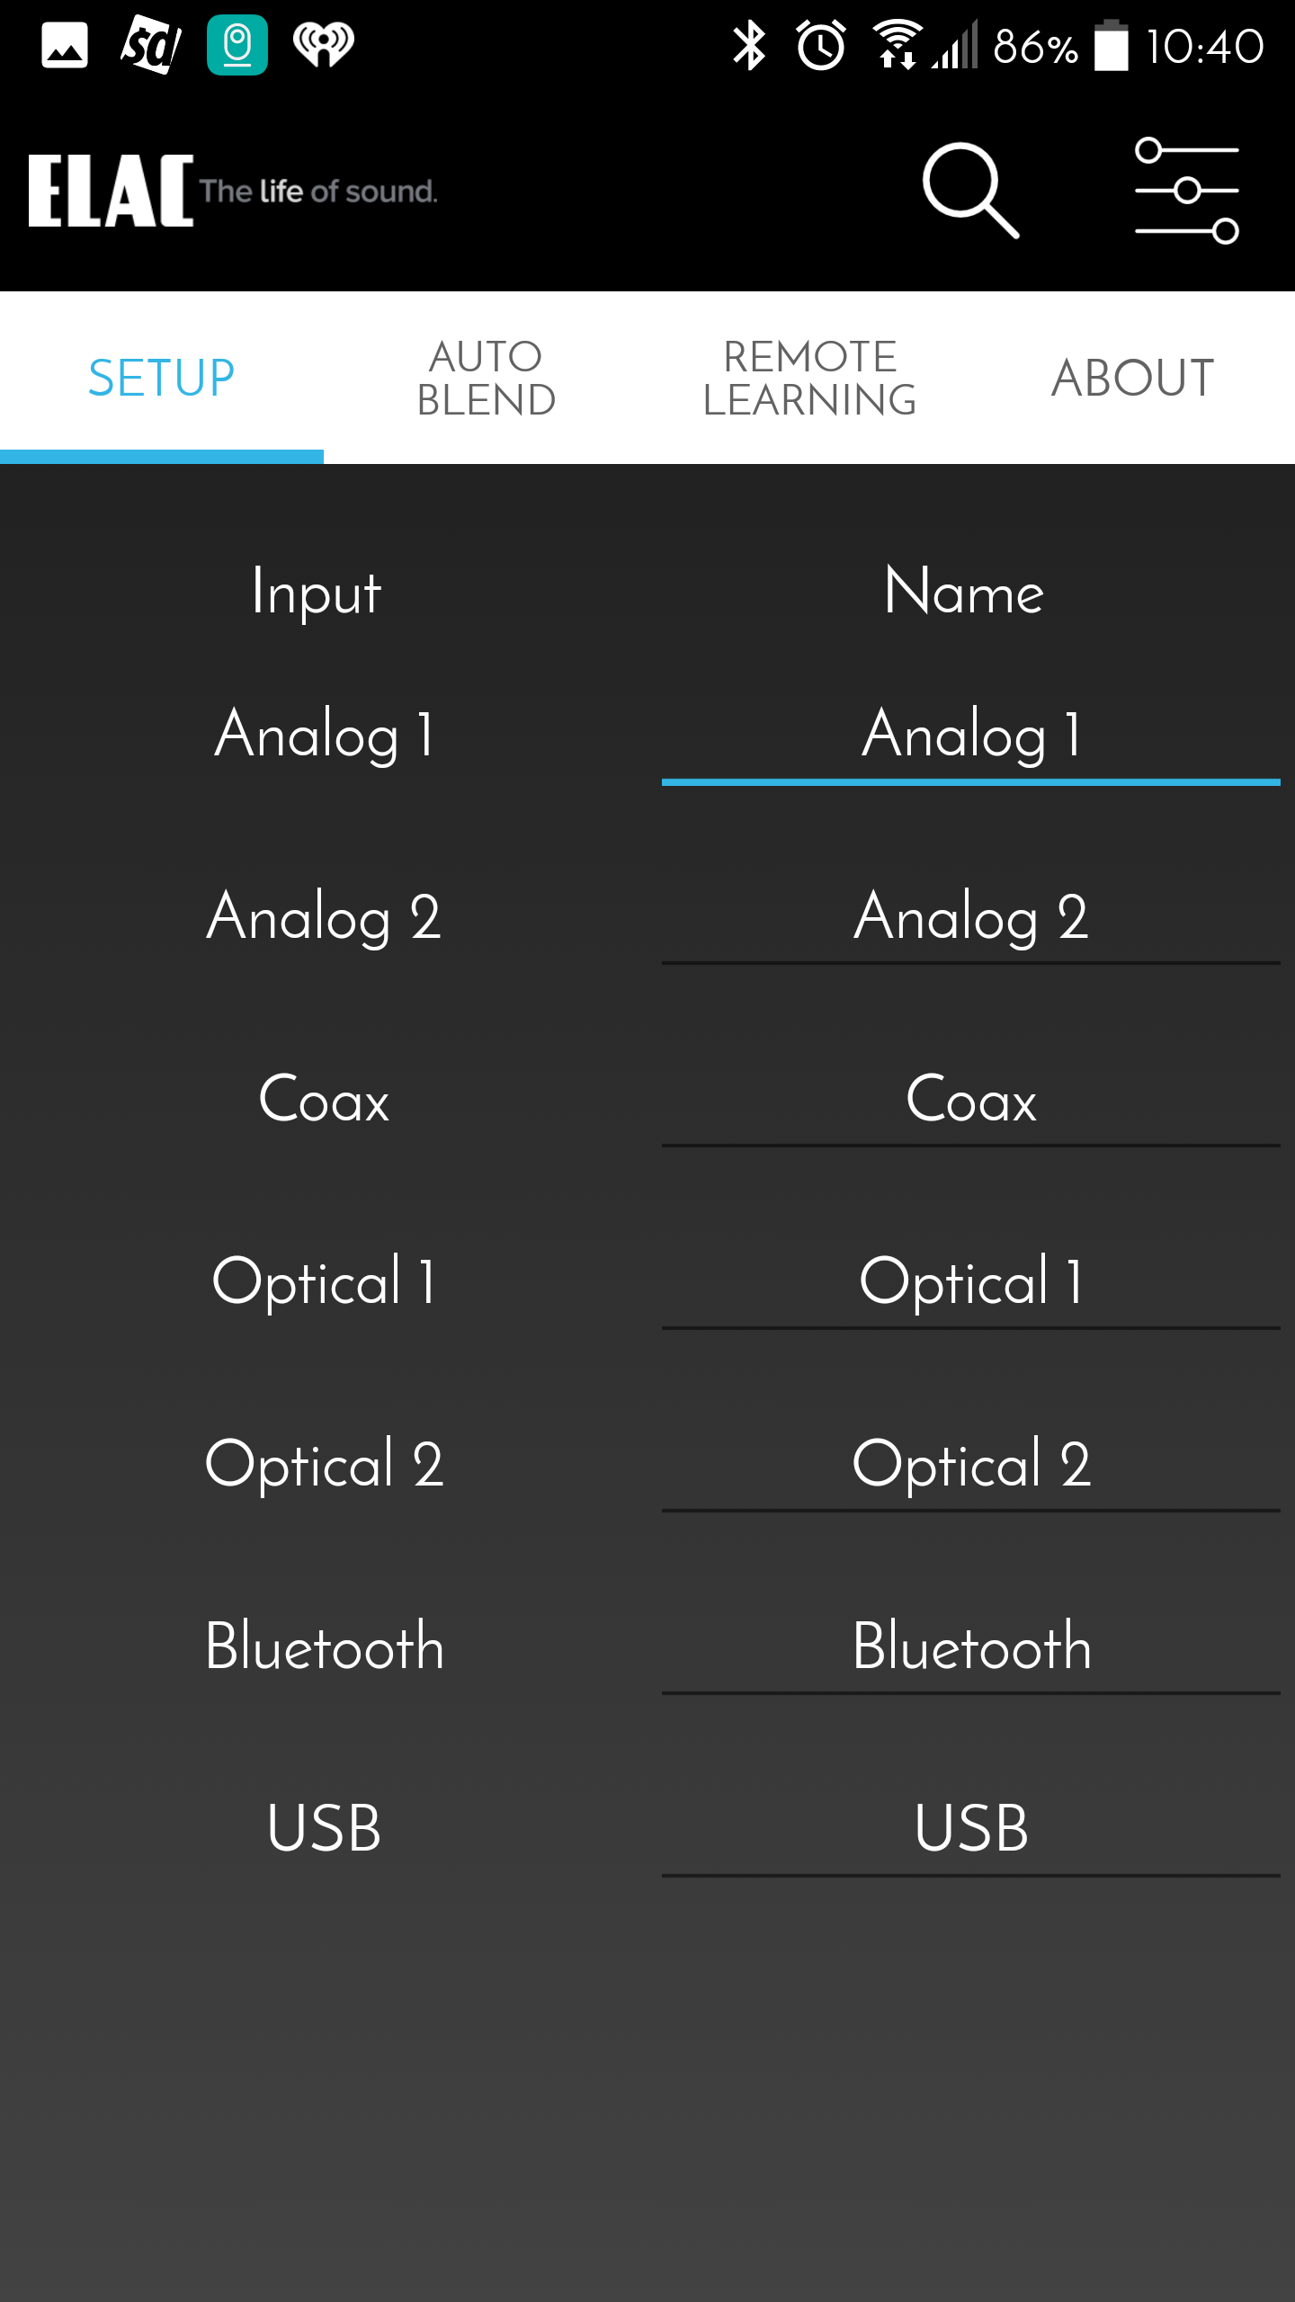Rename the USB input name field

tap(971, 1829)
